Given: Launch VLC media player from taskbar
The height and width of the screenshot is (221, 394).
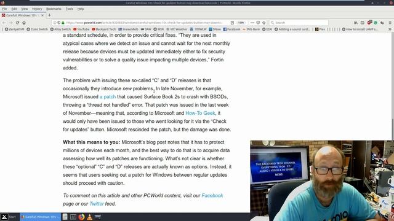Looking at the screenshot, I should 89,217.
